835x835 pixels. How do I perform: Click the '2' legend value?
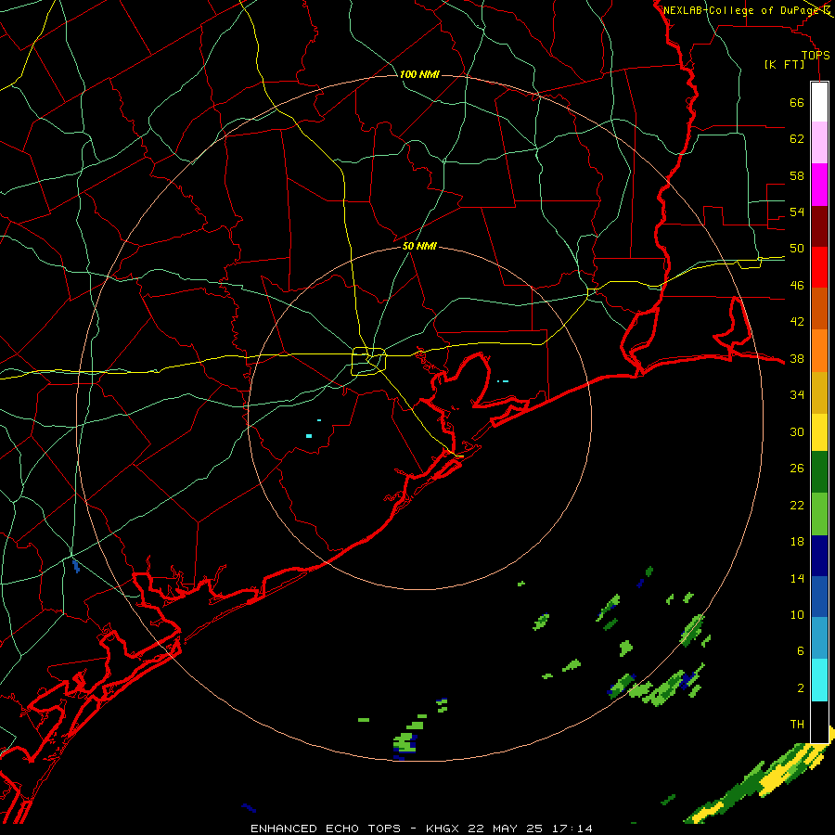[x=800, y=688]
